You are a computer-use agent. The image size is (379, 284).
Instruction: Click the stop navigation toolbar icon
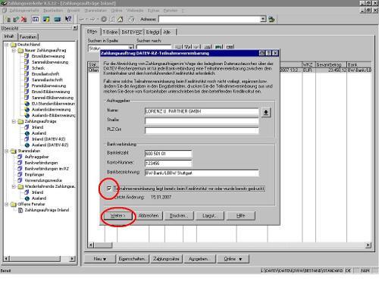[104, 19]
